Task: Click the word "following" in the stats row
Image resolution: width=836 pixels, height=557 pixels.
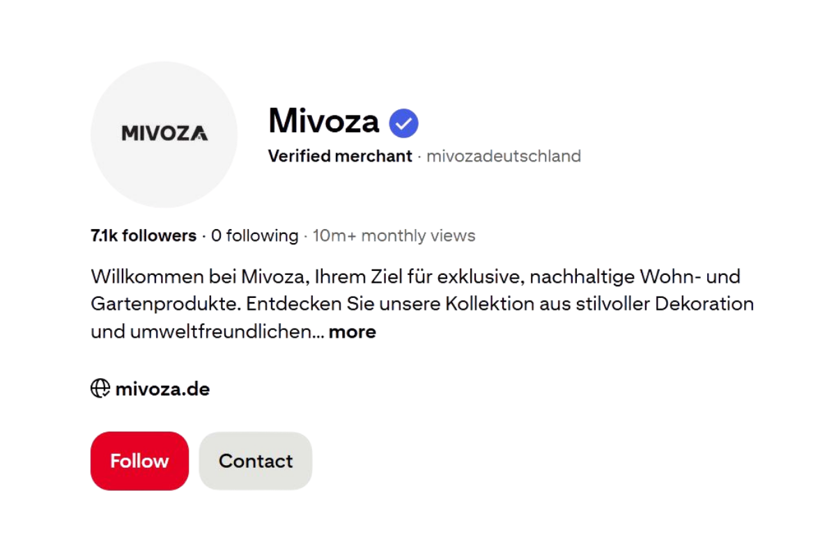Action: click(x=262, y=236)
